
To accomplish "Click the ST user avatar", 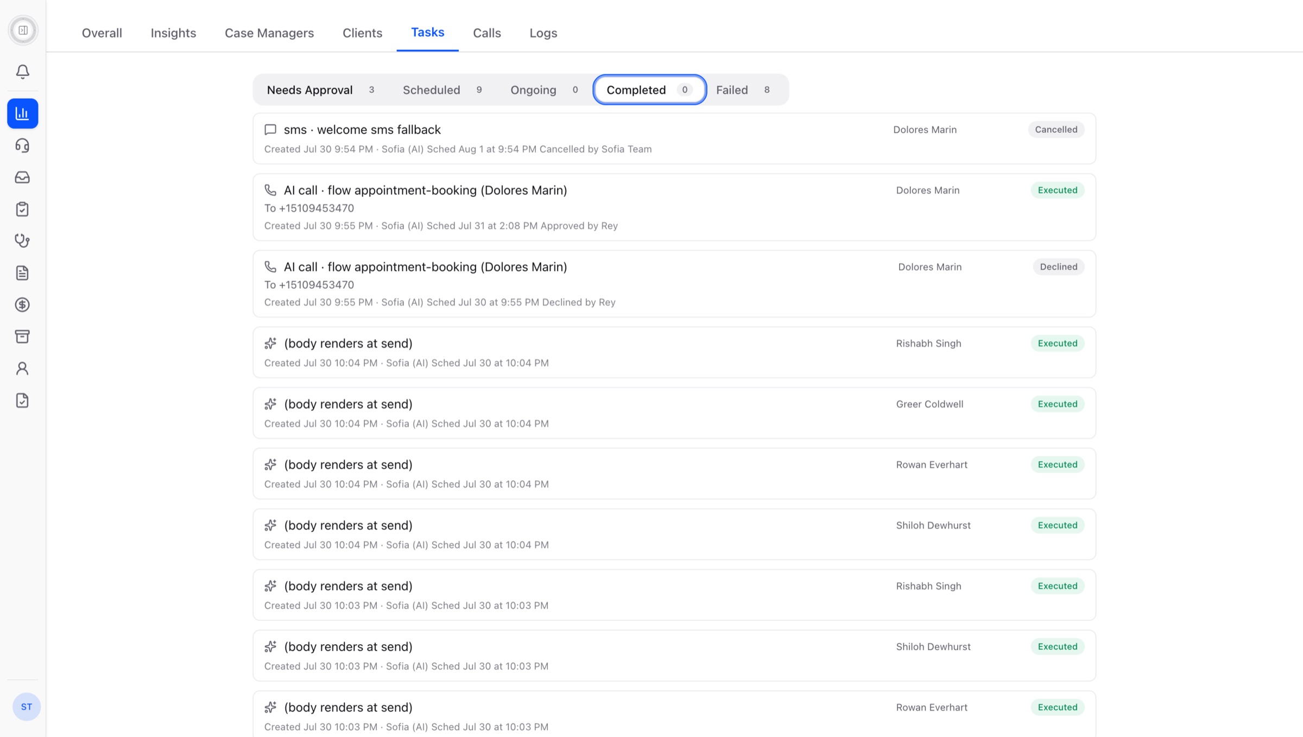I will tap(27, 707).
